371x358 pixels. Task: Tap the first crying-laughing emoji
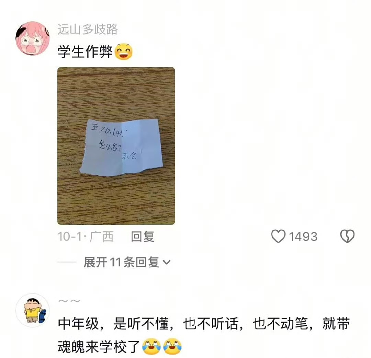click(x=151, y=347)
